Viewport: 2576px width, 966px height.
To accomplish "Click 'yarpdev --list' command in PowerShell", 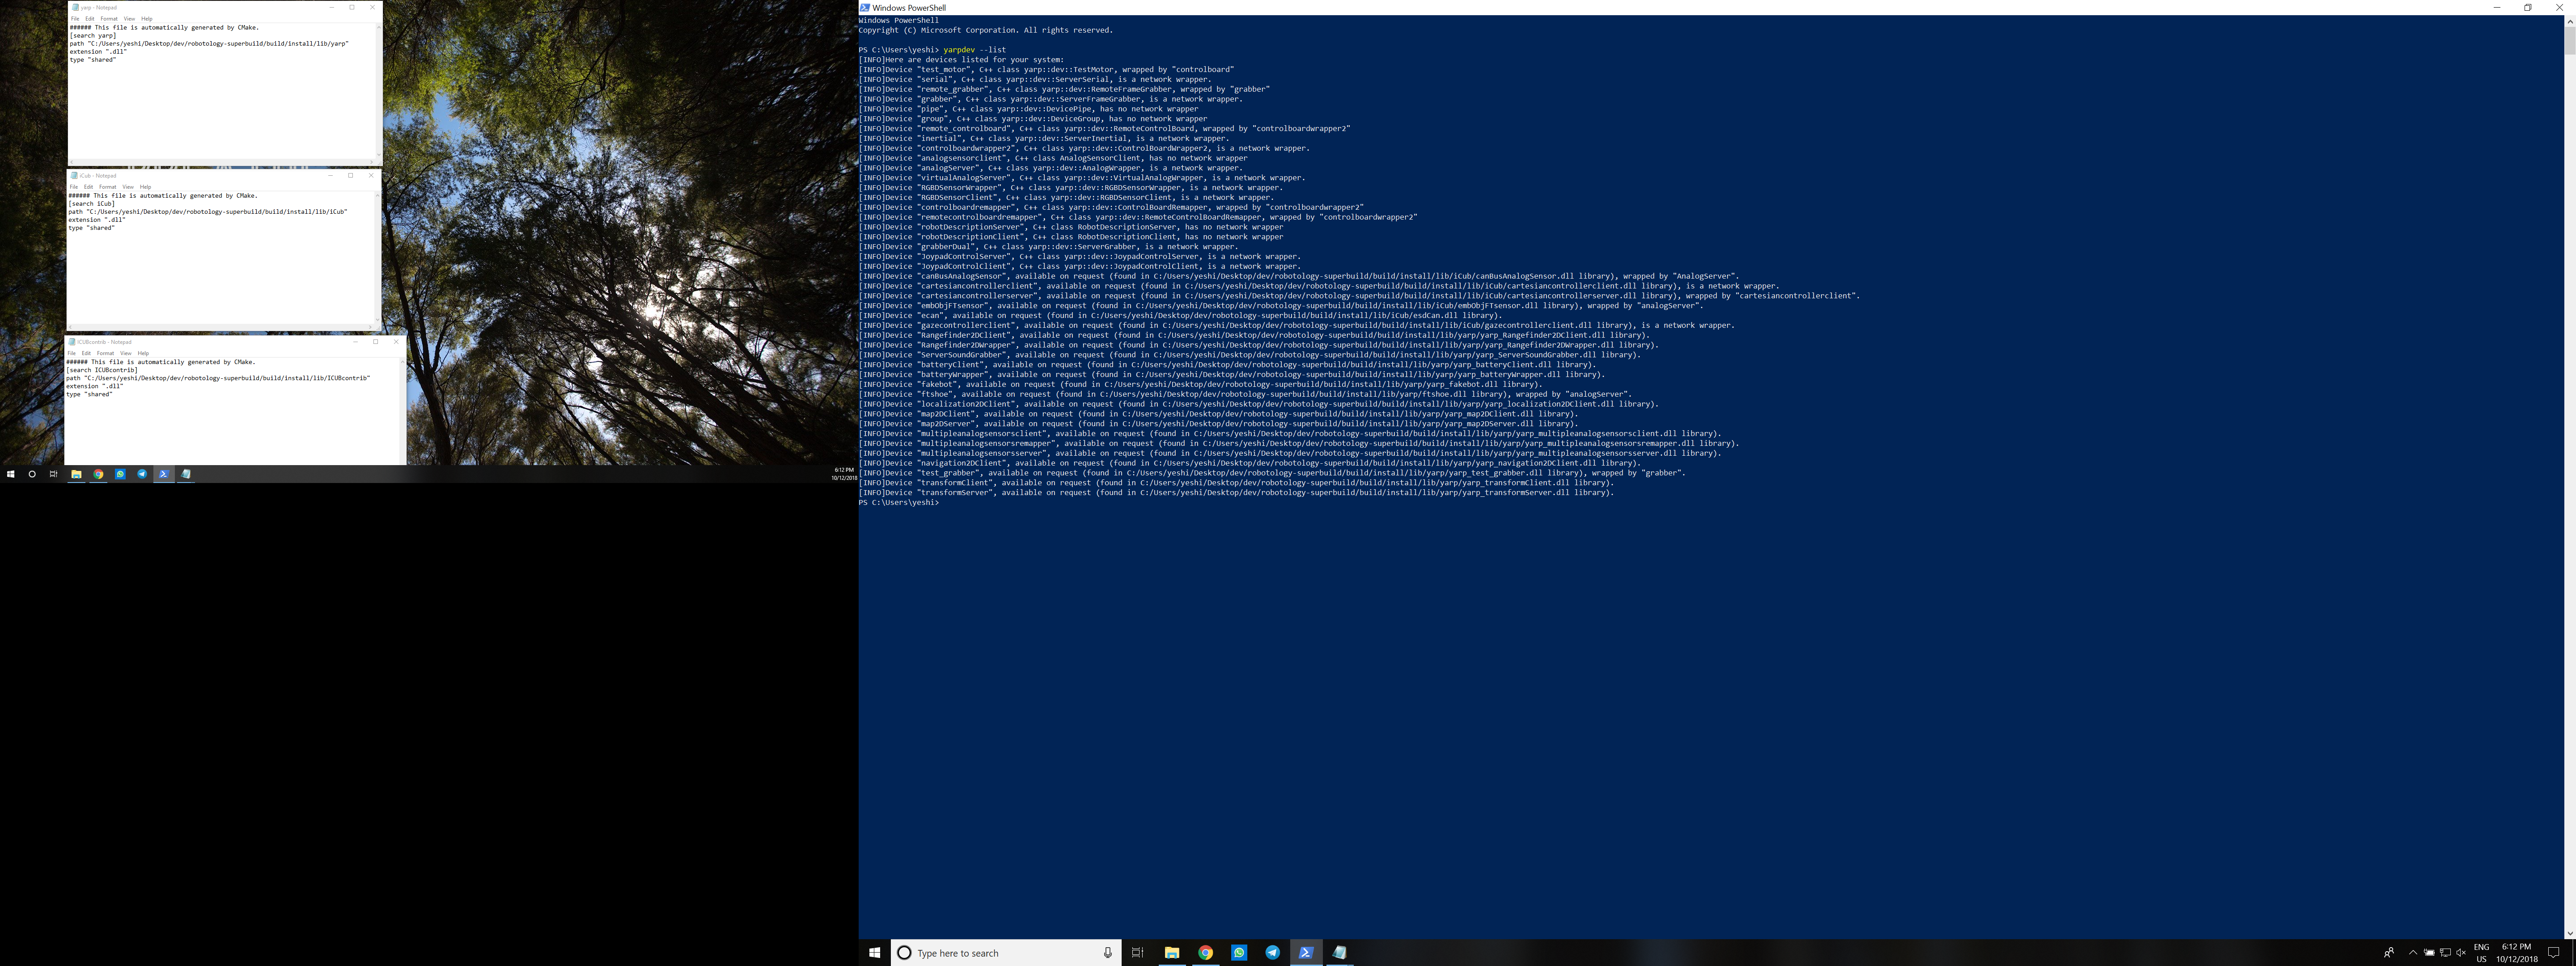I will click(974, 50).
